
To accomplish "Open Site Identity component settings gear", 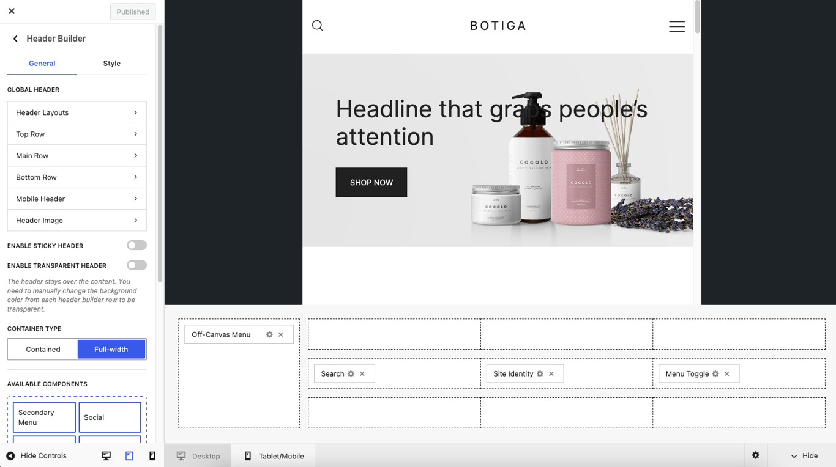I will pyautogui.click(x=540, y=373).
